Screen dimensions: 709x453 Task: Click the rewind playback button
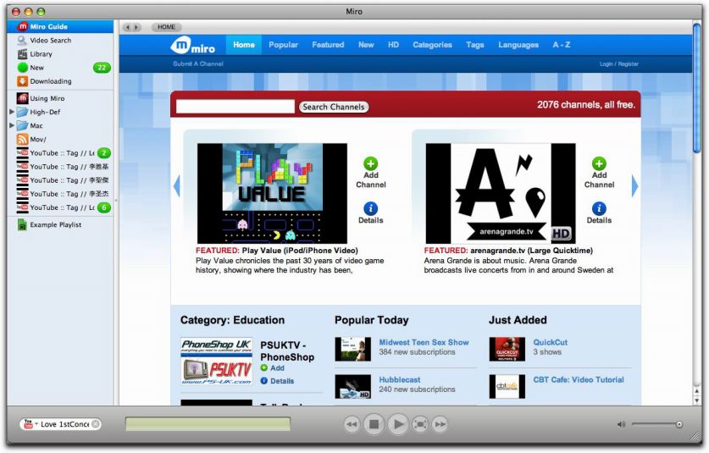coord(352,424)
